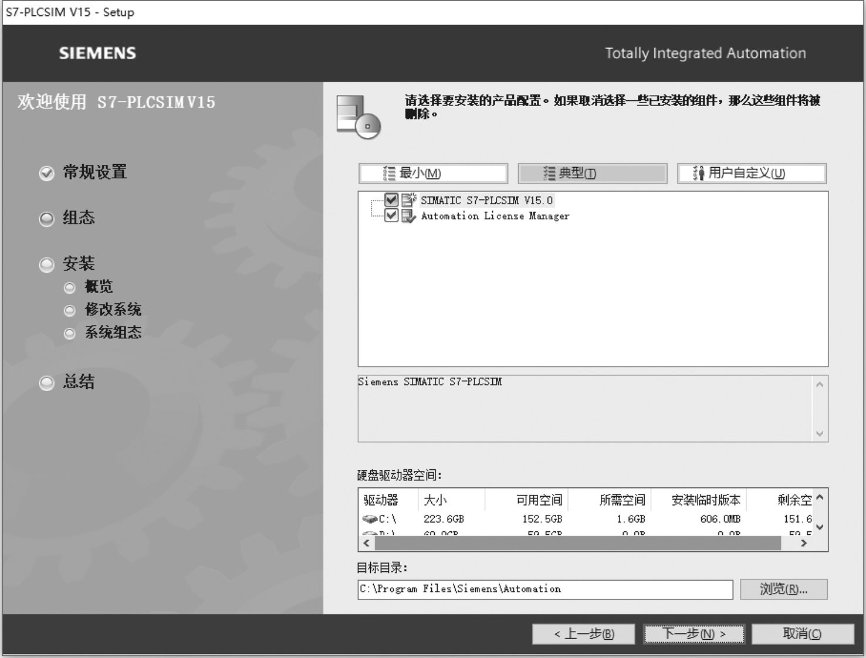Screen dimensions: 866x658
Task: Click the 1.6GB required space cell
Action: [631, 519]
